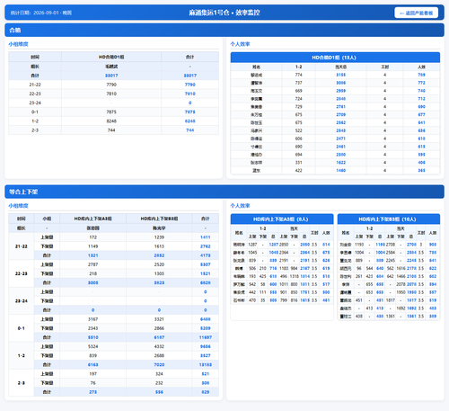The height and width of the screenshot is (411, 449).
Task: Click the blue efficiency 903 in B3 table
Action: point(433,245)
